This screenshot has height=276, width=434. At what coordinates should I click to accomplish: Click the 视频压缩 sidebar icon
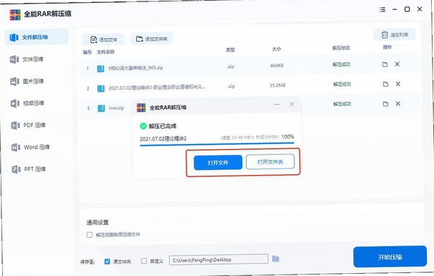pos(15,103)
